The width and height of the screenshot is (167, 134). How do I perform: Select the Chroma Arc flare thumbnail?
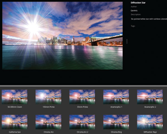[x=48, y=122]
